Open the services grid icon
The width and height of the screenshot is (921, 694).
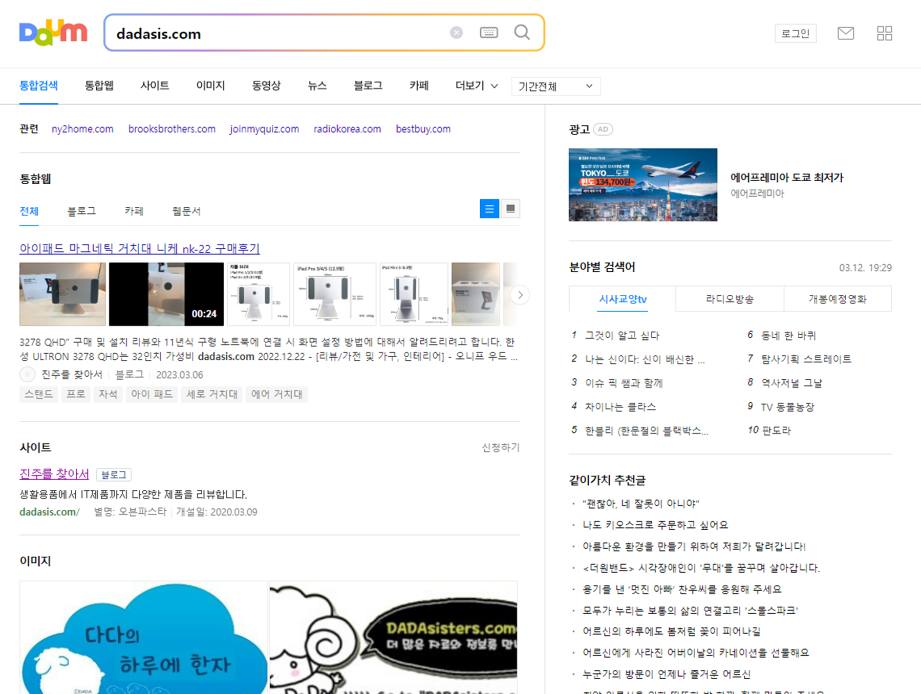[x=884, y=33]
